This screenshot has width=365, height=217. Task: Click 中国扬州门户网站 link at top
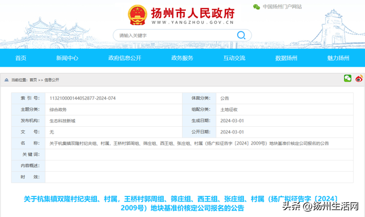(282, 7)
